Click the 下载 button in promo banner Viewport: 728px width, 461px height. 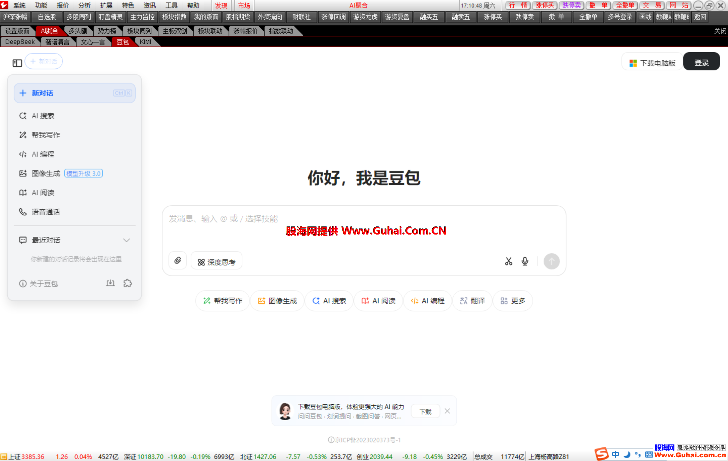425,411
